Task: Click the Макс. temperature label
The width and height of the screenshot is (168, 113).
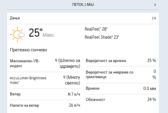Action: 49,35
